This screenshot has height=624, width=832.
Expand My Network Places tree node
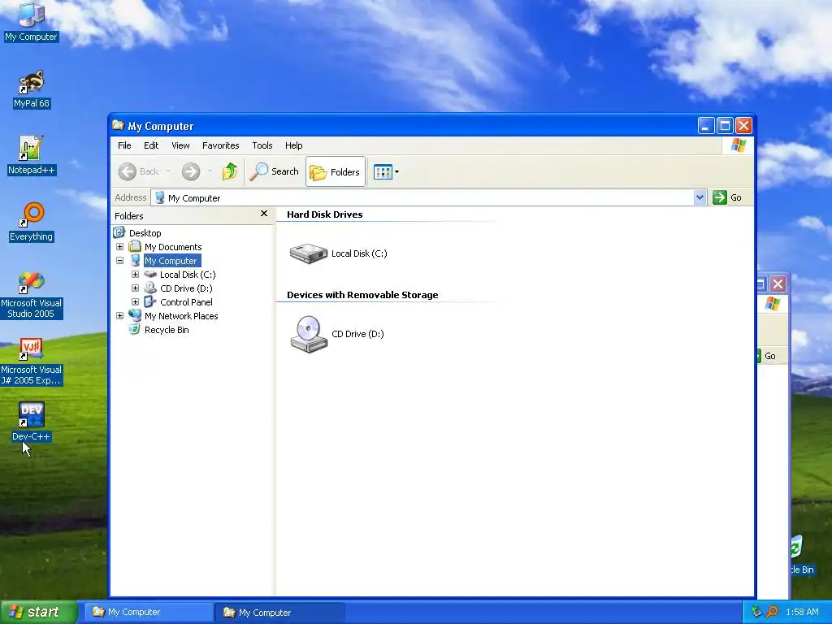[x=120, y=316]
